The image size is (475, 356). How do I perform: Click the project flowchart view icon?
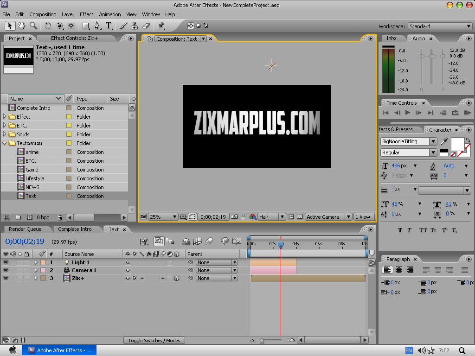(132, 108)
